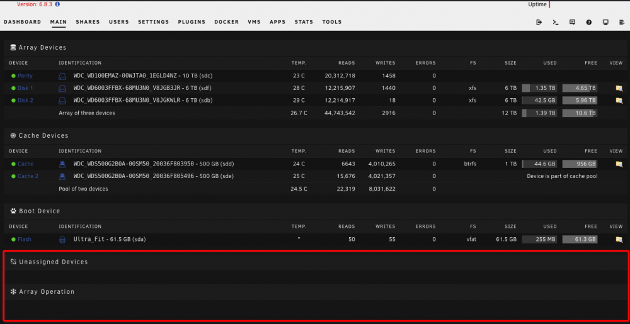This screenshot has width=630, height=324.
Task: Open the Dashboard tab
Action: tap(23, 22)
